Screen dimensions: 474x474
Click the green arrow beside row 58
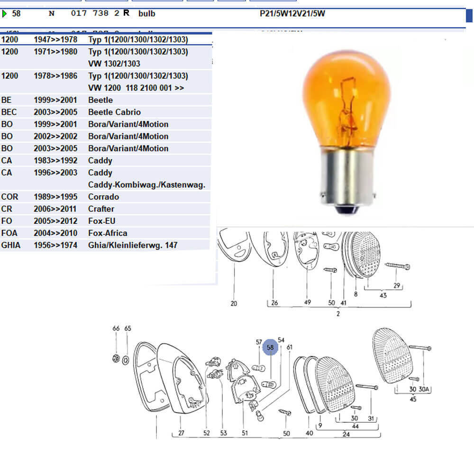(5, 14)
